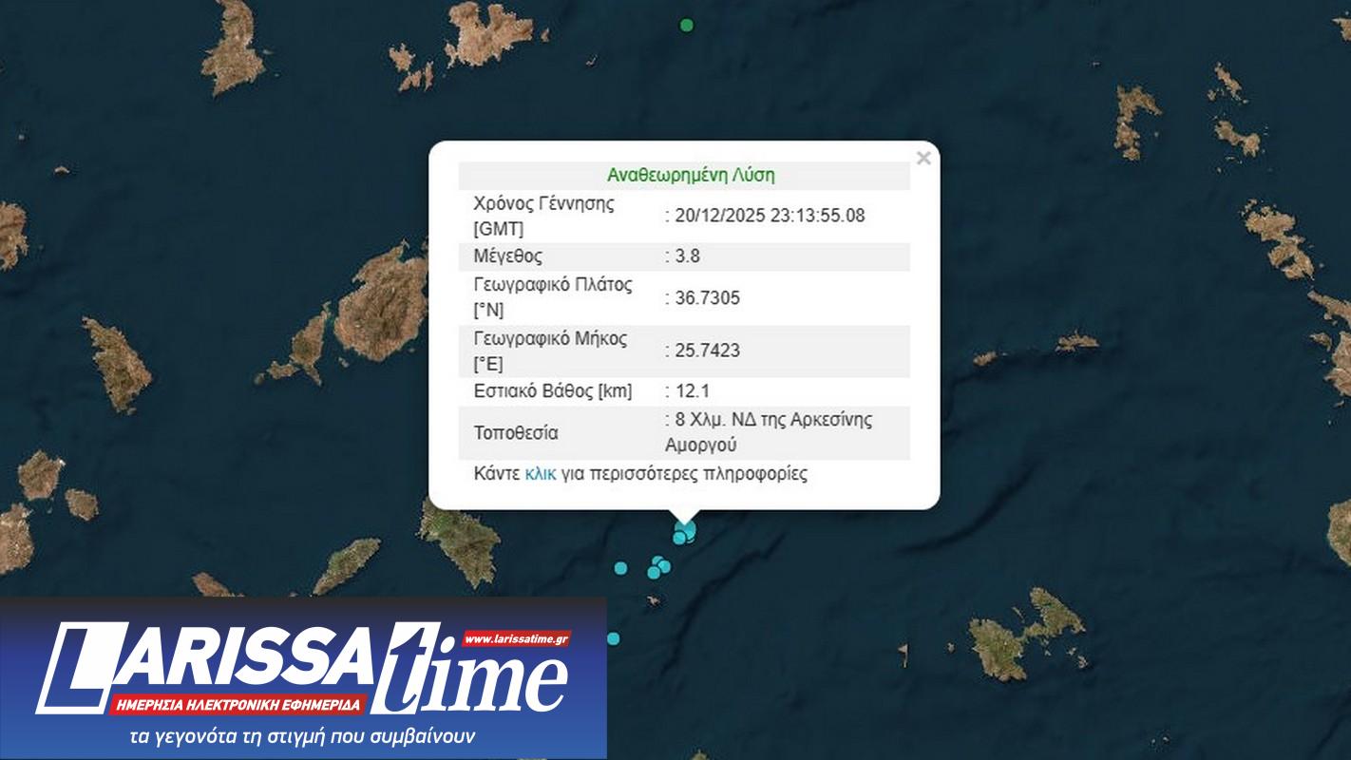Click the tagline 'τα γεγονότα τη στιγμή που συμβαίνουν'
This screenshot has height=760, width=1351.
click(302, 737)
